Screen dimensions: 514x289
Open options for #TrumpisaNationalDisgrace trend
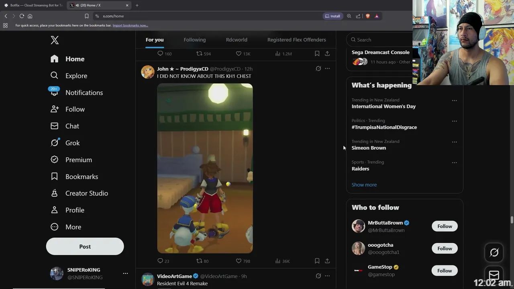pos(454,121)
